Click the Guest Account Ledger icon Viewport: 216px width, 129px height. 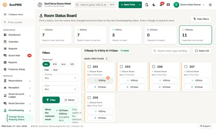(x=5, y=95)
